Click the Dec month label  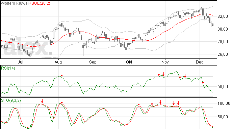200,62
